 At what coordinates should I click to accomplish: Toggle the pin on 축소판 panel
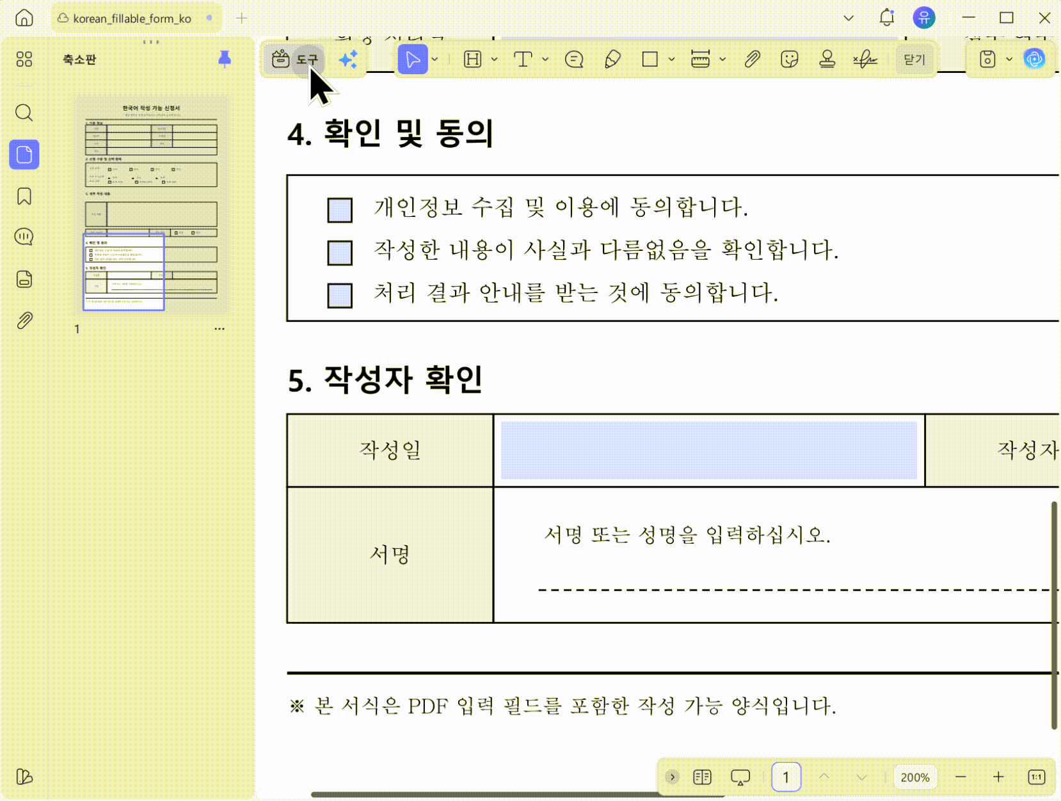[x=225, y=59]
